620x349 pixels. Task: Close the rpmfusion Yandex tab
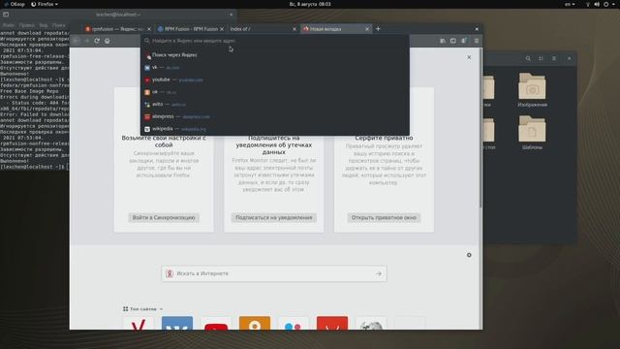coord(149,29)
